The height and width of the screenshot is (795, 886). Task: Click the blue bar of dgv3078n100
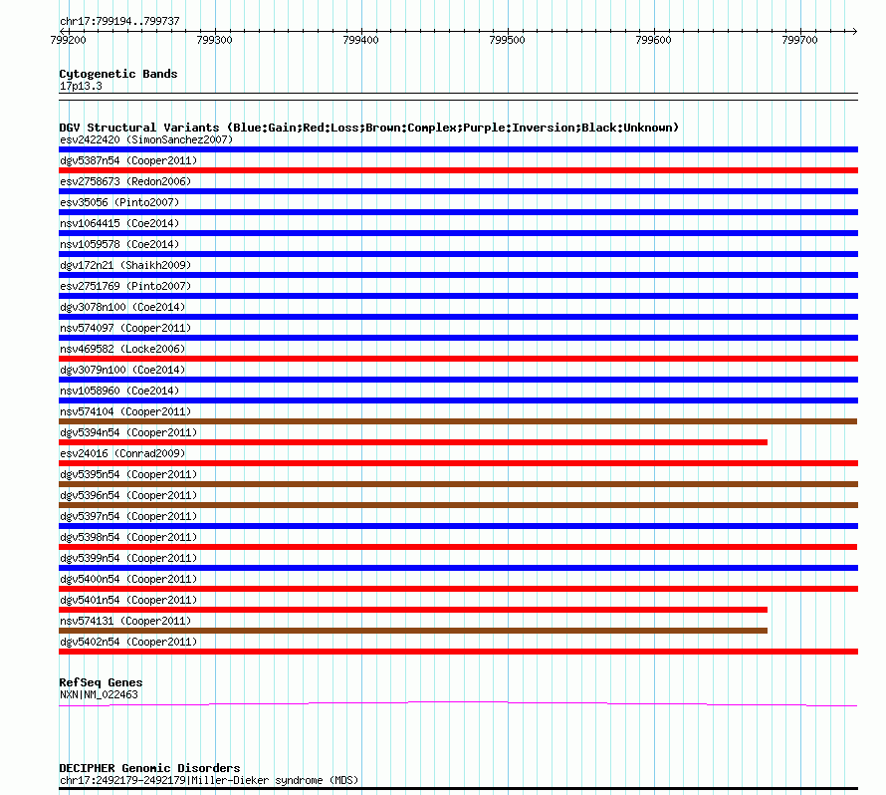[x=458, y=317]
